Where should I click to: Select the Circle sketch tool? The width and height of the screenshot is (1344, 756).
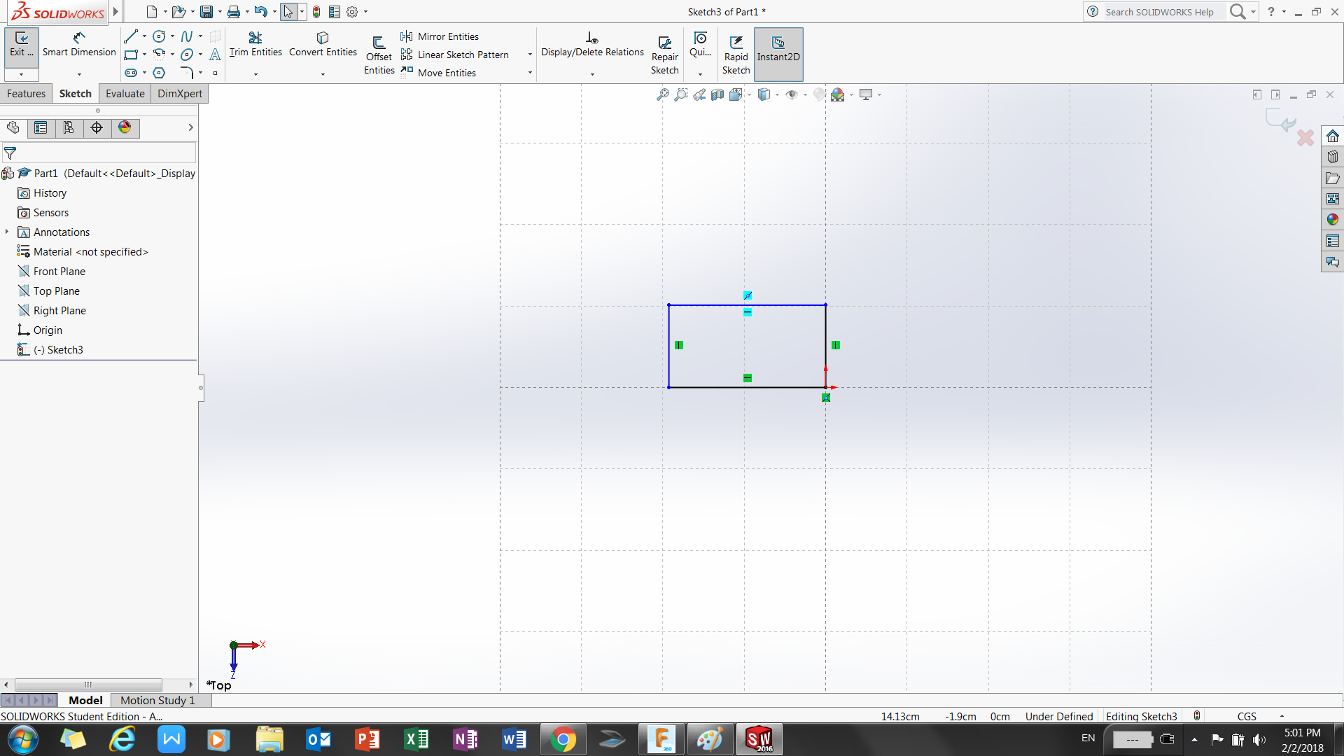pos(160,36)
